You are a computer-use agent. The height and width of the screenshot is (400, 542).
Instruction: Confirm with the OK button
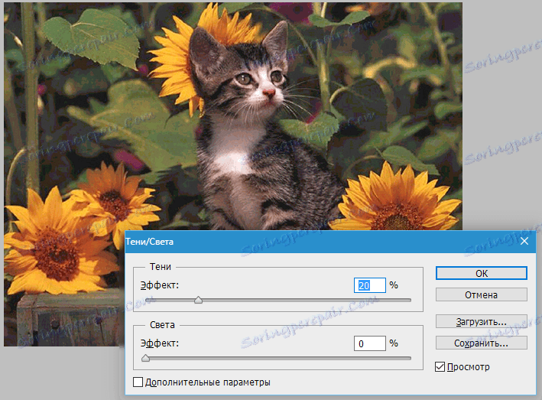(481, 273)
